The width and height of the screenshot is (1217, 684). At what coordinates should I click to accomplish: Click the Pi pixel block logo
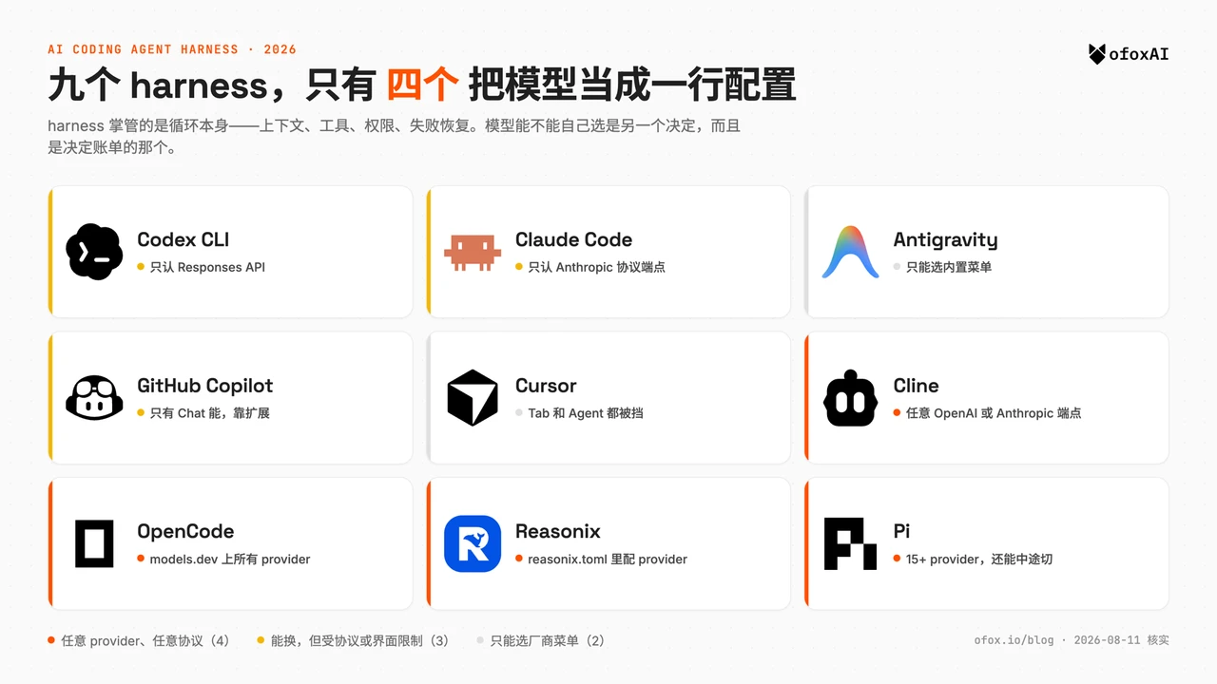click(850, 543)
